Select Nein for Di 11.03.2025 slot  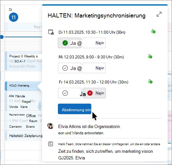coord(94,43)
